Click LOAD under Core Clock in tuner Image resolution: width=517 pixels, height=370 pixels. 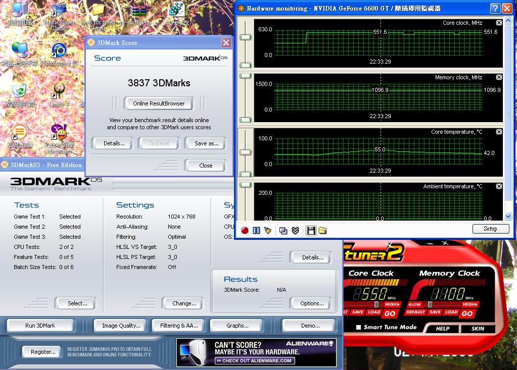tap(373, 312)
